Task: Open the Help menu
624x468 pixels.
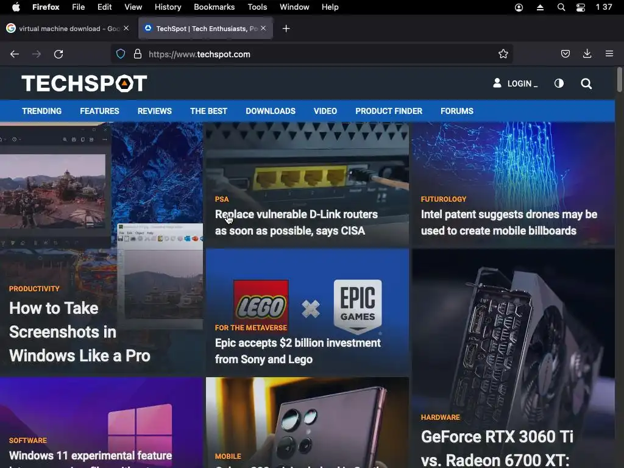Action: click(330, 7)
